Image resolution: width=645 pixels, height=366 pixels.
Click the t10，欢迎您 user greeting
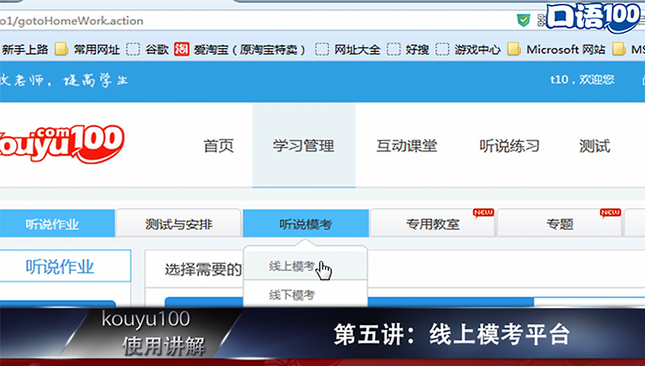(582, 79)
